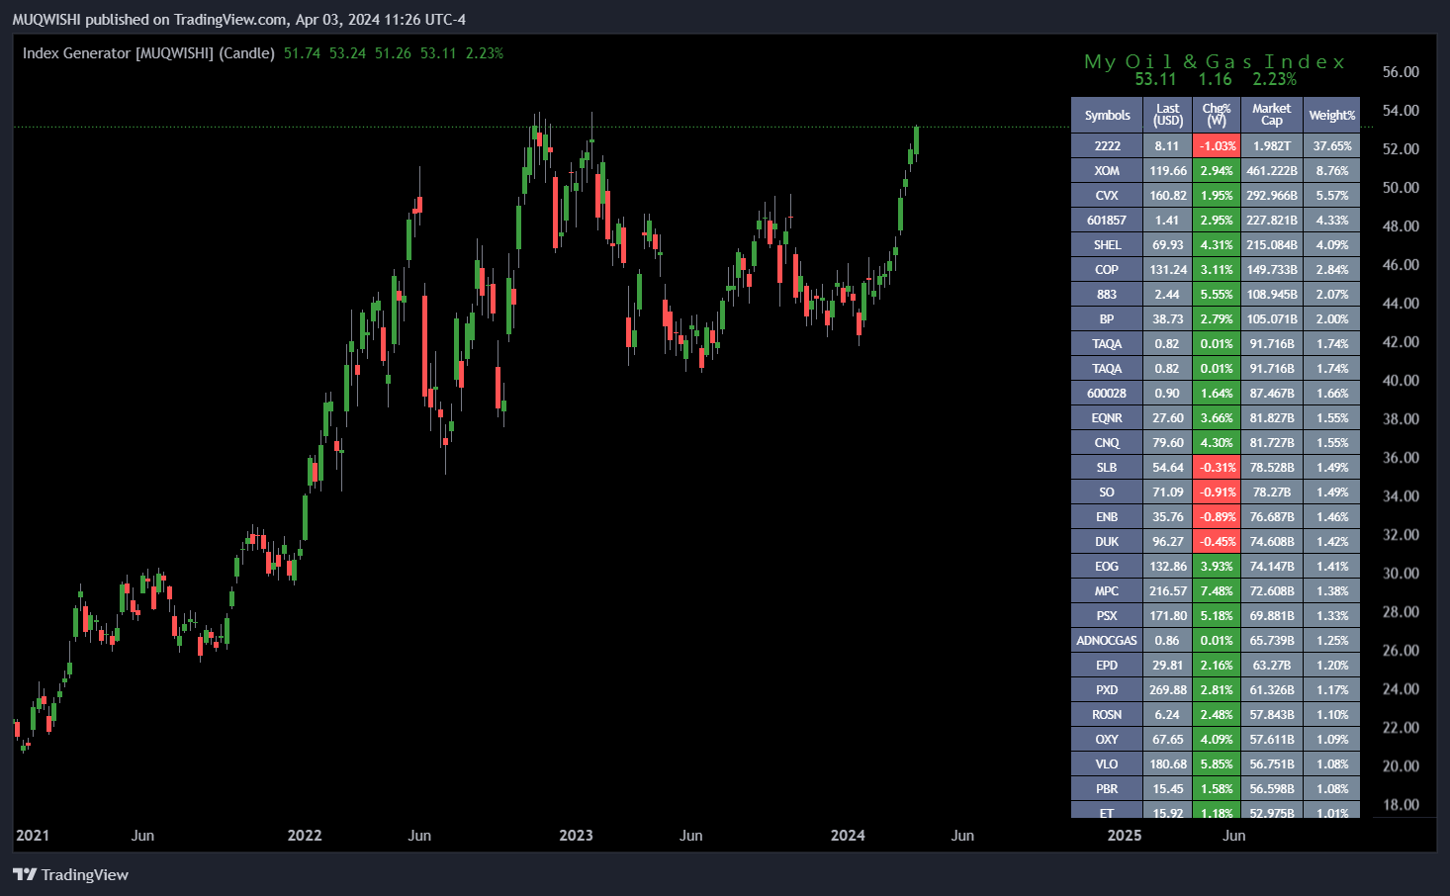Screen dimensions: 1450x896
Task: Click the open value 51.74 in the legend
Action: click(x=302, y=53)
